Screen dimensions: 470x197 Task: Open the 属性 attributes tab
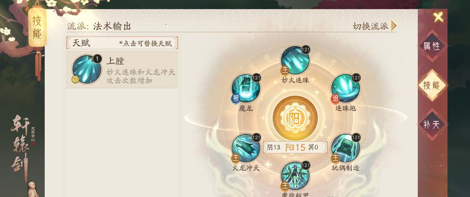tap(431, 46)
